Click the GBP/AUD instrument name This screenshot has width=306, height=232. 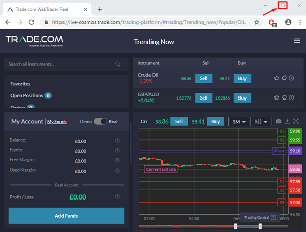point(148,94)
